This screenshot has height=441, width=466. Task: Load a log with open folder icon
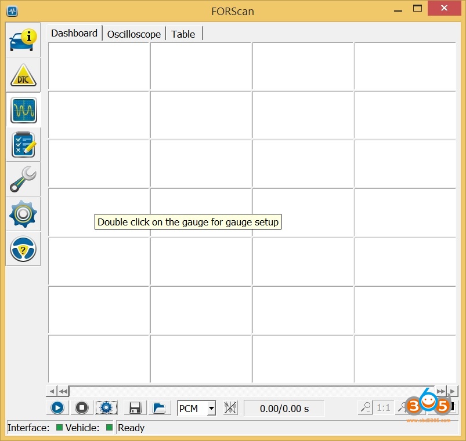(159, 408)
